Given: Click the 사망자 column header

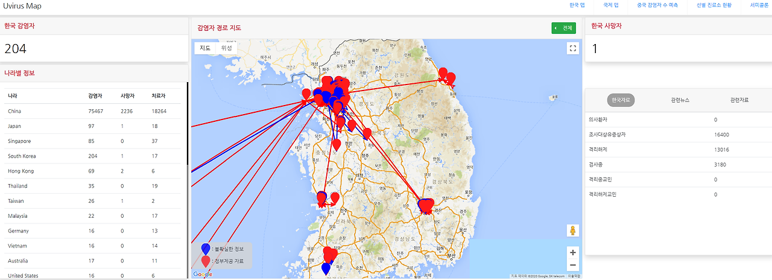Looking at the screenshot, I should [x=127, y=96].
